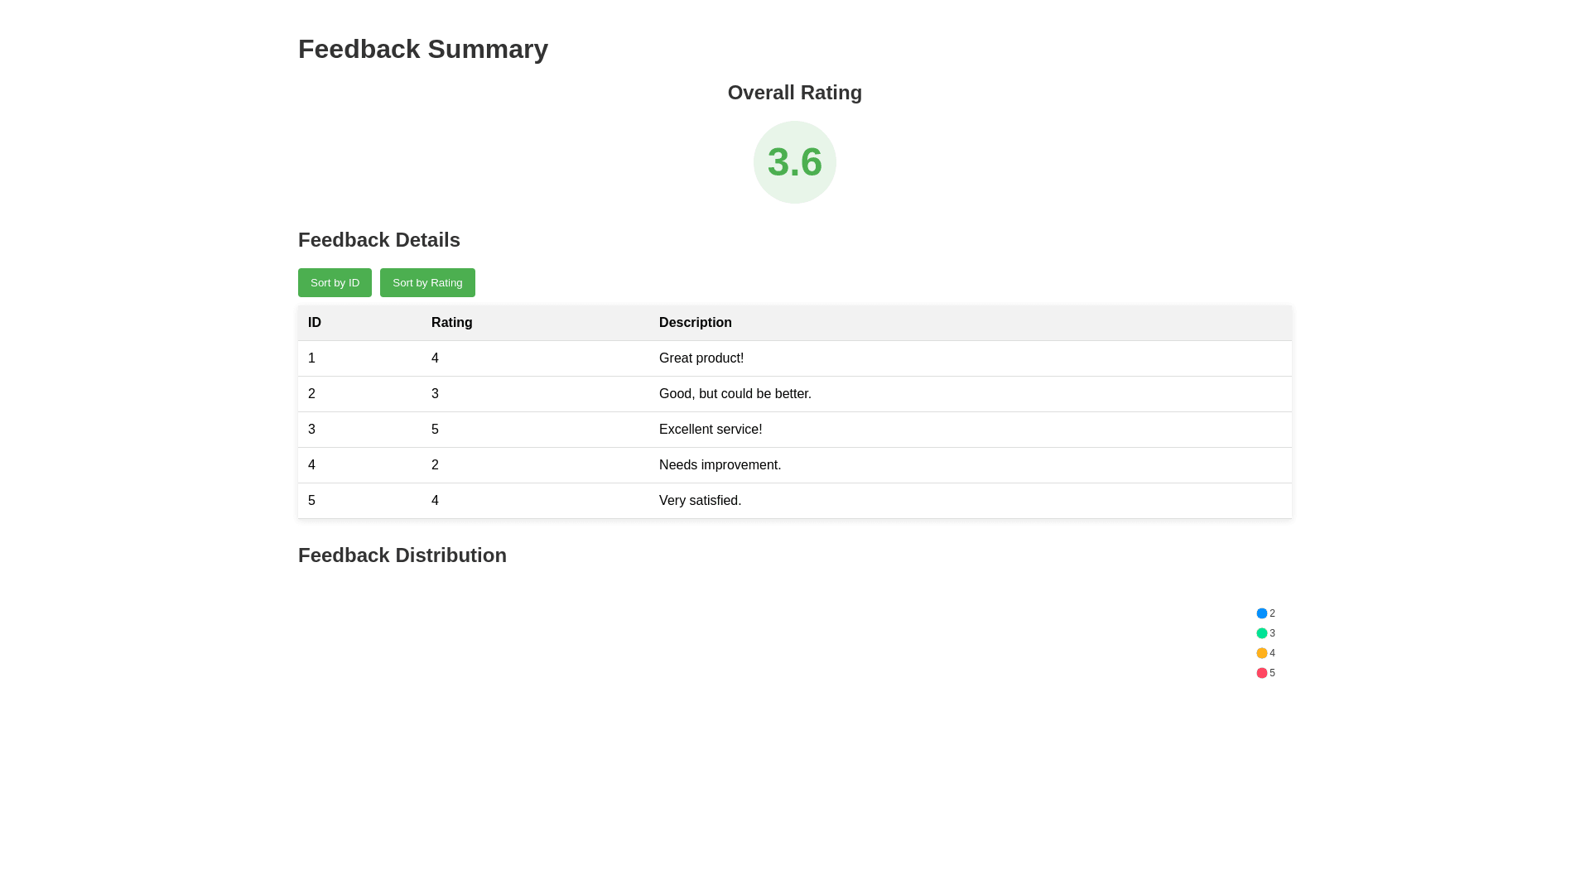
Task: Click the Feedback Details heading
Action: tap(378, 240)
